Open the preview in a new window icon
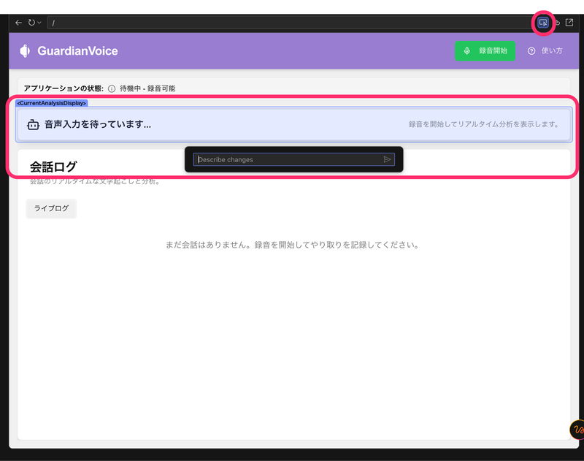This screenshot has width=584, height=461. click(569, 23)
